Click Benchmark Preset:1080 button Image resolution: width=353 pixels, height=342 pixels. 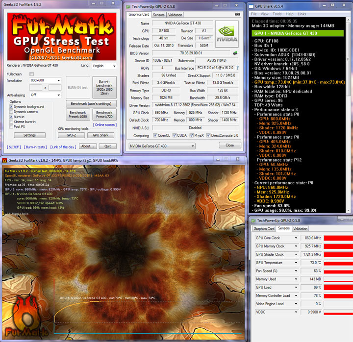77,114
